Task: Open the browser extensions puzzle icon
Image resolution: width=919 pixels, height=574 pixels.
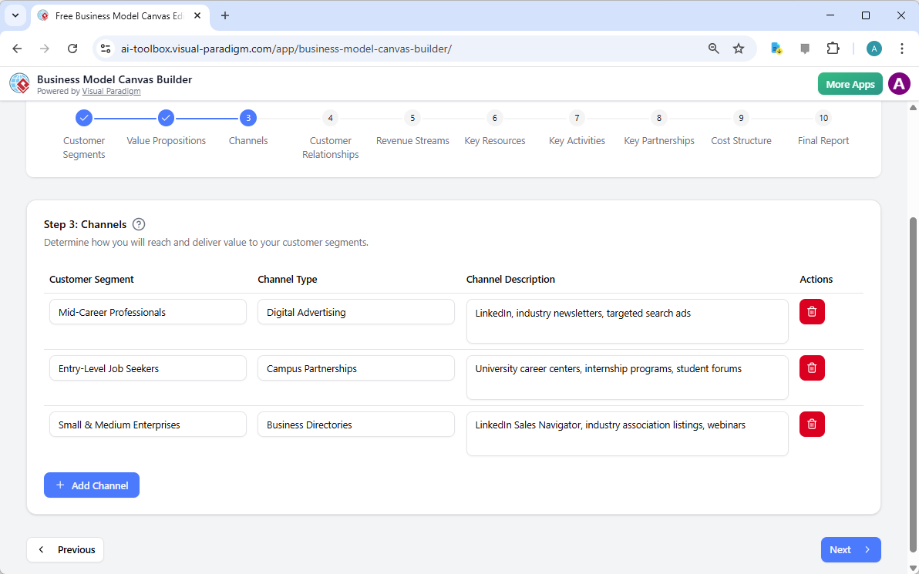Action: click(833, 48)
